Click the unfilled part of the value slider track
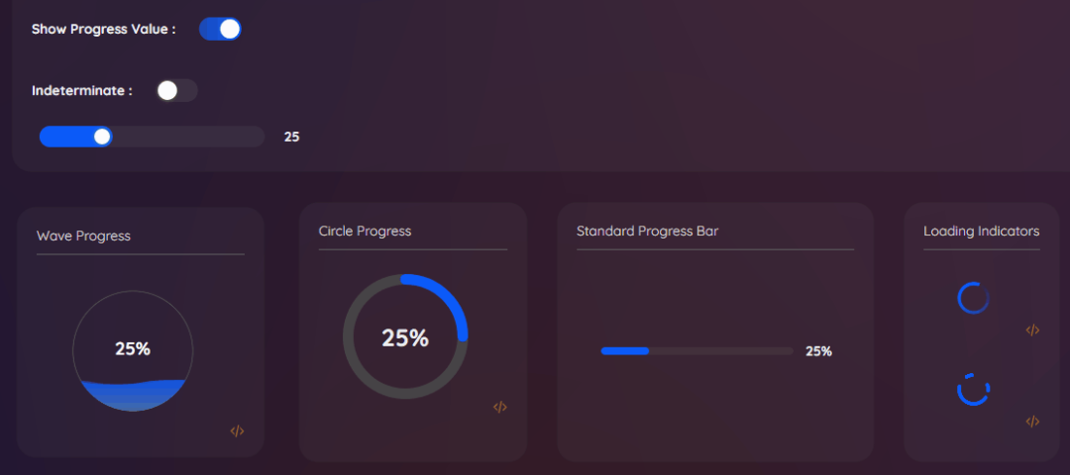The image size is (1070, 475). (x=188, y=137)
